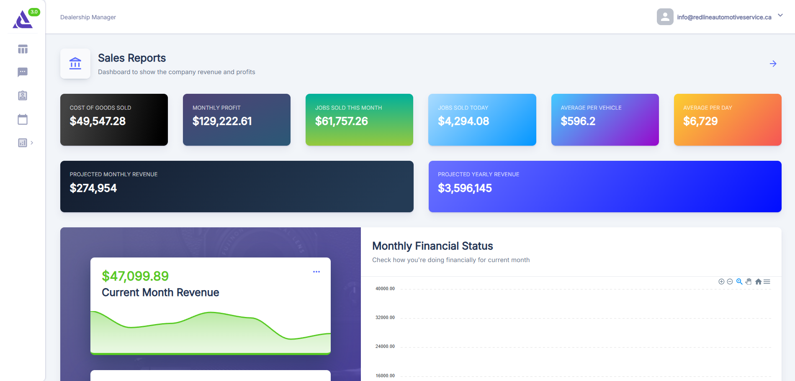Select the Dealership Manager header label
This screenshot has width=795, height=381.
click(x=88, y=17)
